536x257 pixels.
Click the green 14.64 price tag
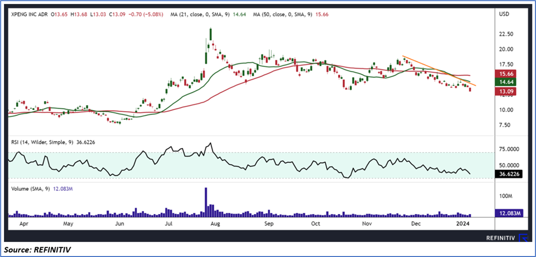point(506,82)
